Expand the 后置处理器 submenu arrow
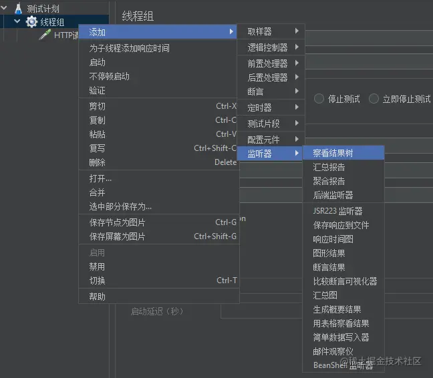The width and height of the screenshot is (433, 378). tap(297, 77)
